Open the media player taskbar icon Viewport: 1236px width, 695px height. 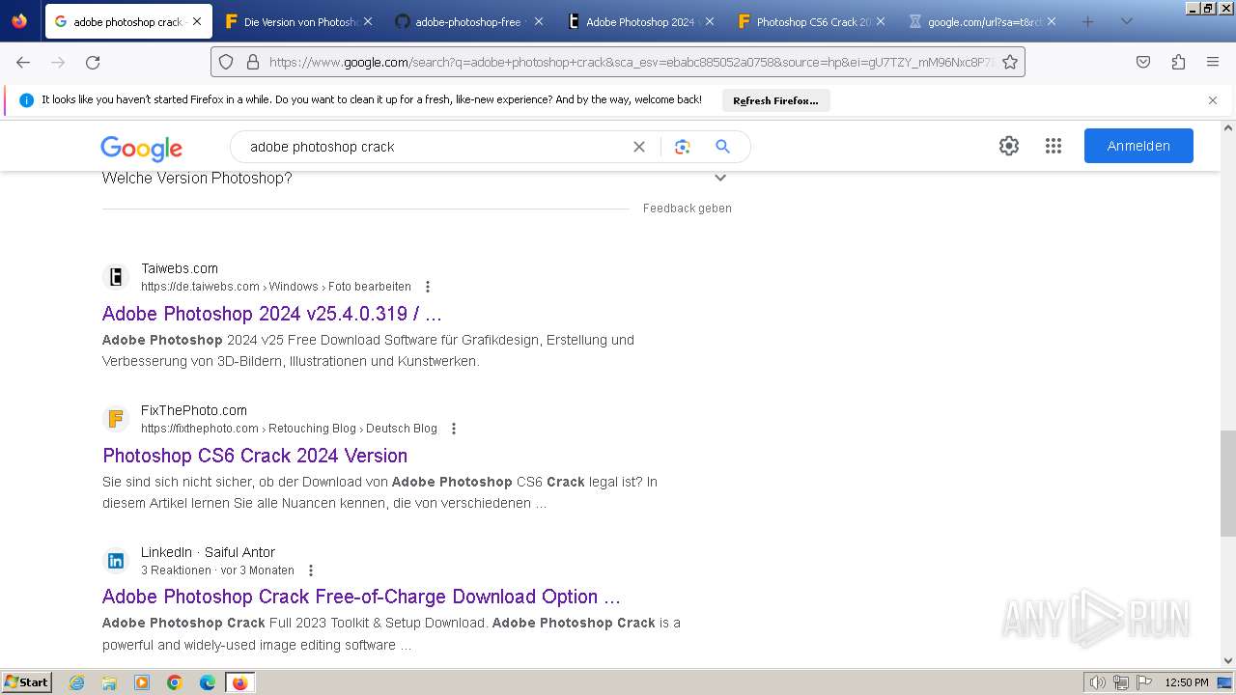142,682
